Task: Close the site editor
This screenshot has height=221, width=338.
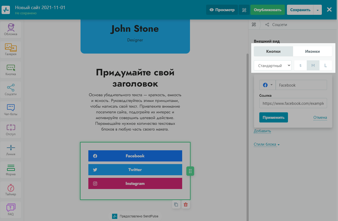Action: 329,10
